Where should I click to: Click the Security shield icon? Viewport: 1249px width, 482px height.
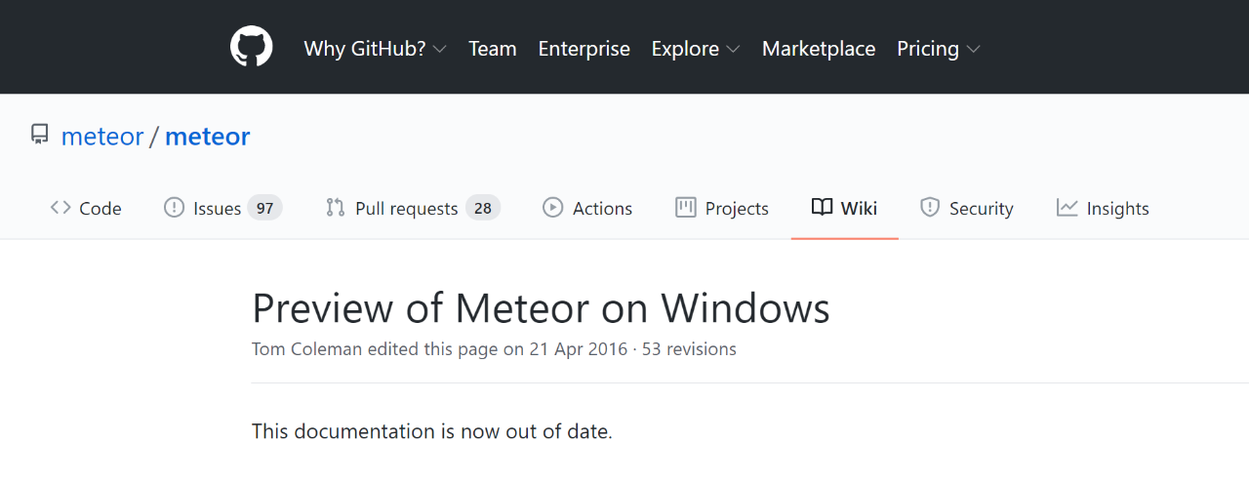coord(930,207)
